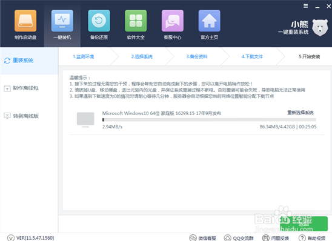This screenshot has height=241, width=332.
Task: Click the question mark help icon
Action: pyautogui.click(x=302, y=238)
